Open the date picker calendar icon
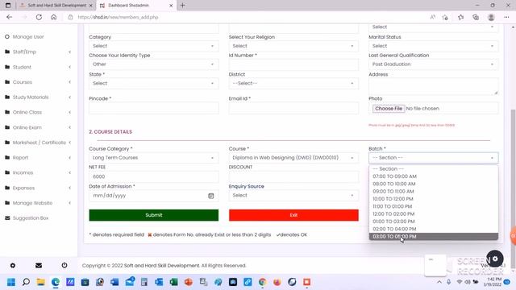The width and height of the screenshot is (516, 290). point(211,196)
